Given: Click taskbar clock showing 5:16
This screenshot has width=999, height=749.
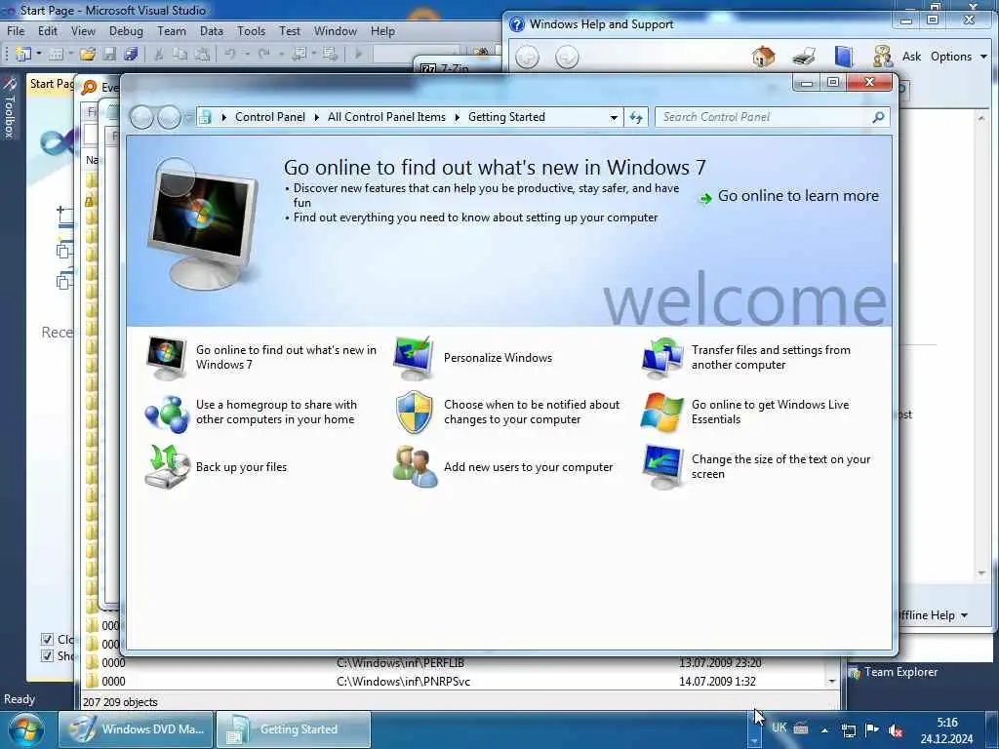Looking at the screenshot, I should coord(946,730).
